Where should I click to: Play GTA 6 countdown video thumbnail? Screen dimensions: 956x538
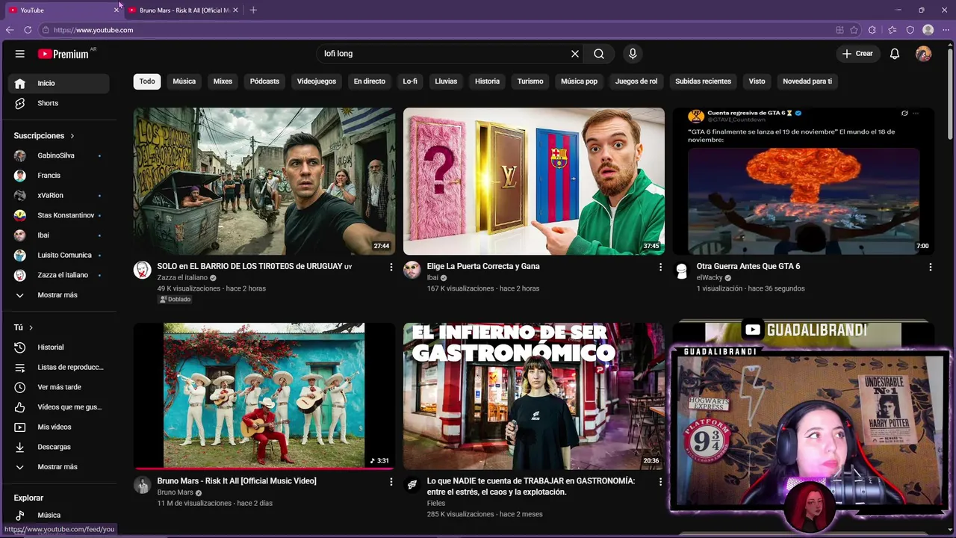click(x=804, y=181)
